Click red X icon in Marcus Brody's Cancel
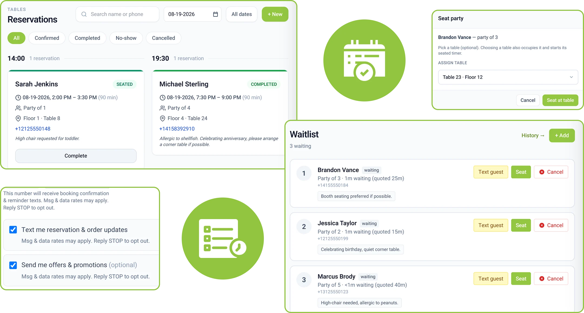 (542, 279)
